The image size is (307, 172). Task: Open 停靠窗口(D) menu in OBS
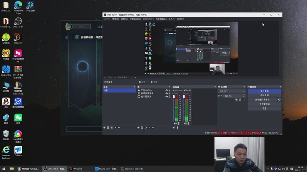click(135, 19)
